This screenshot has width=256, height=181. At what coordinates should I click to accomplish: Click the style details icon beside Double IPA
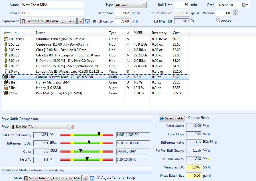pos(72,127)
